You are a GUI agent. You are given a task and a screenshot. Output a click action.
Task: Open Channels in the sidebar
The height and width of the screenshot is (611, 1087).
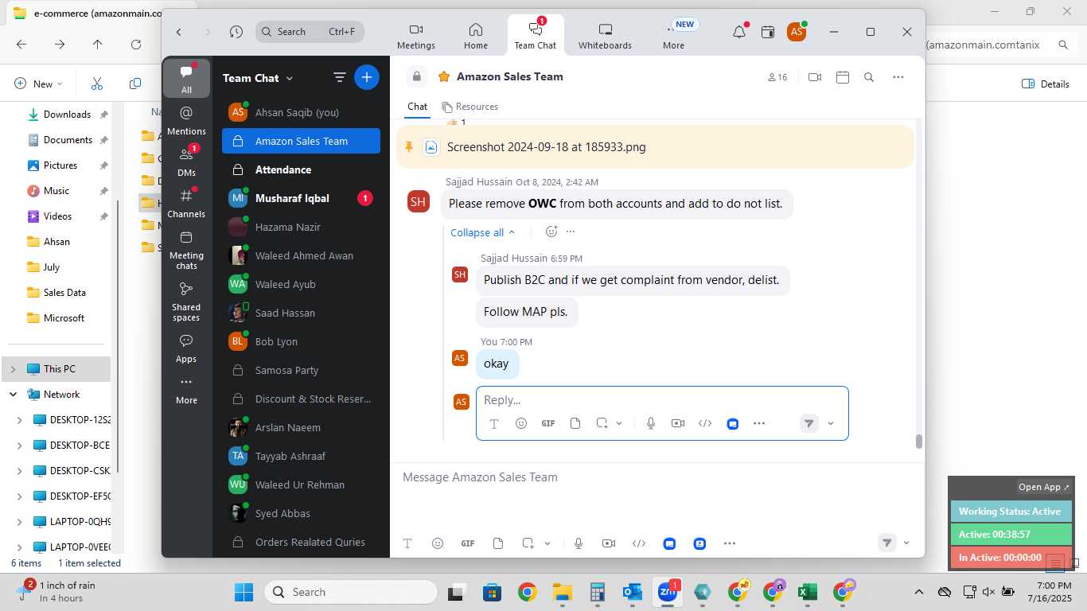point(186,203)
